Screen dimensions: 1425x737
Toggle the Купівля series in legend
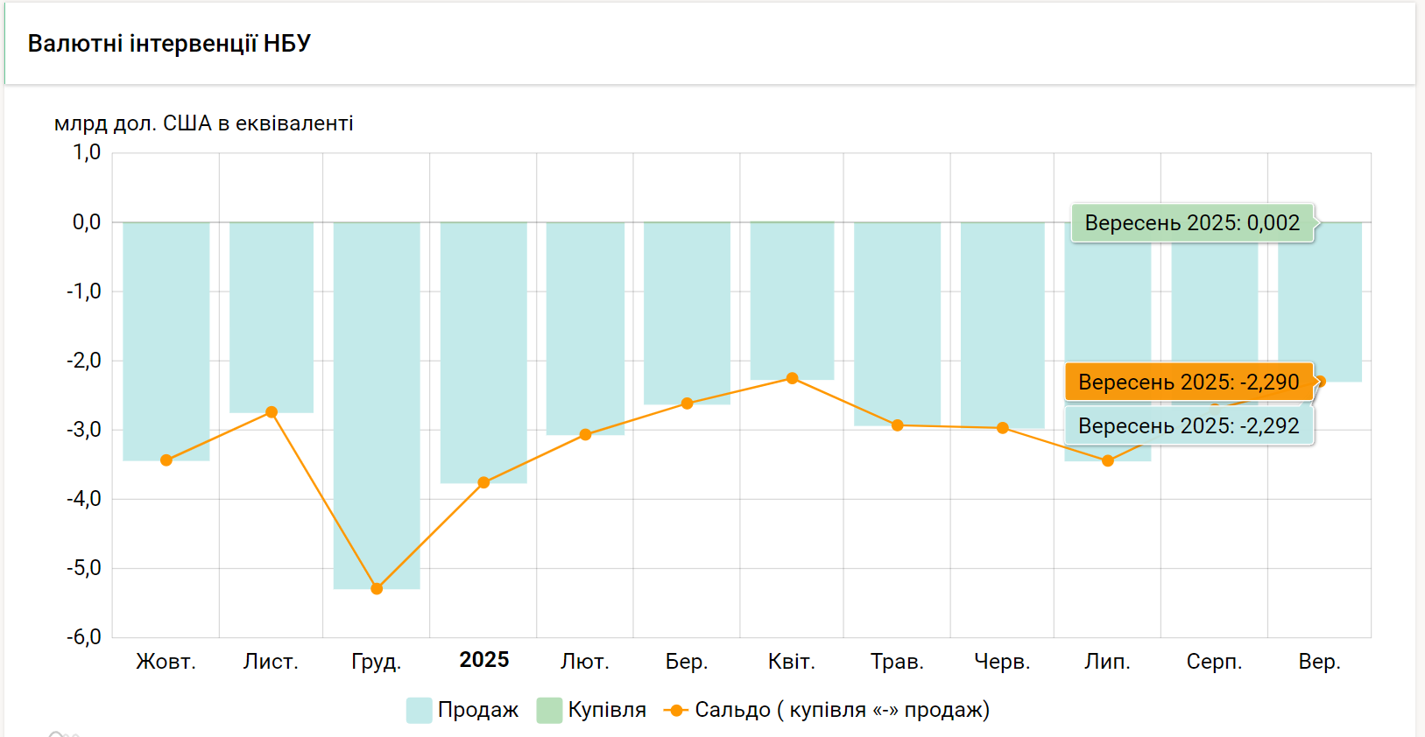coord(606,710)
